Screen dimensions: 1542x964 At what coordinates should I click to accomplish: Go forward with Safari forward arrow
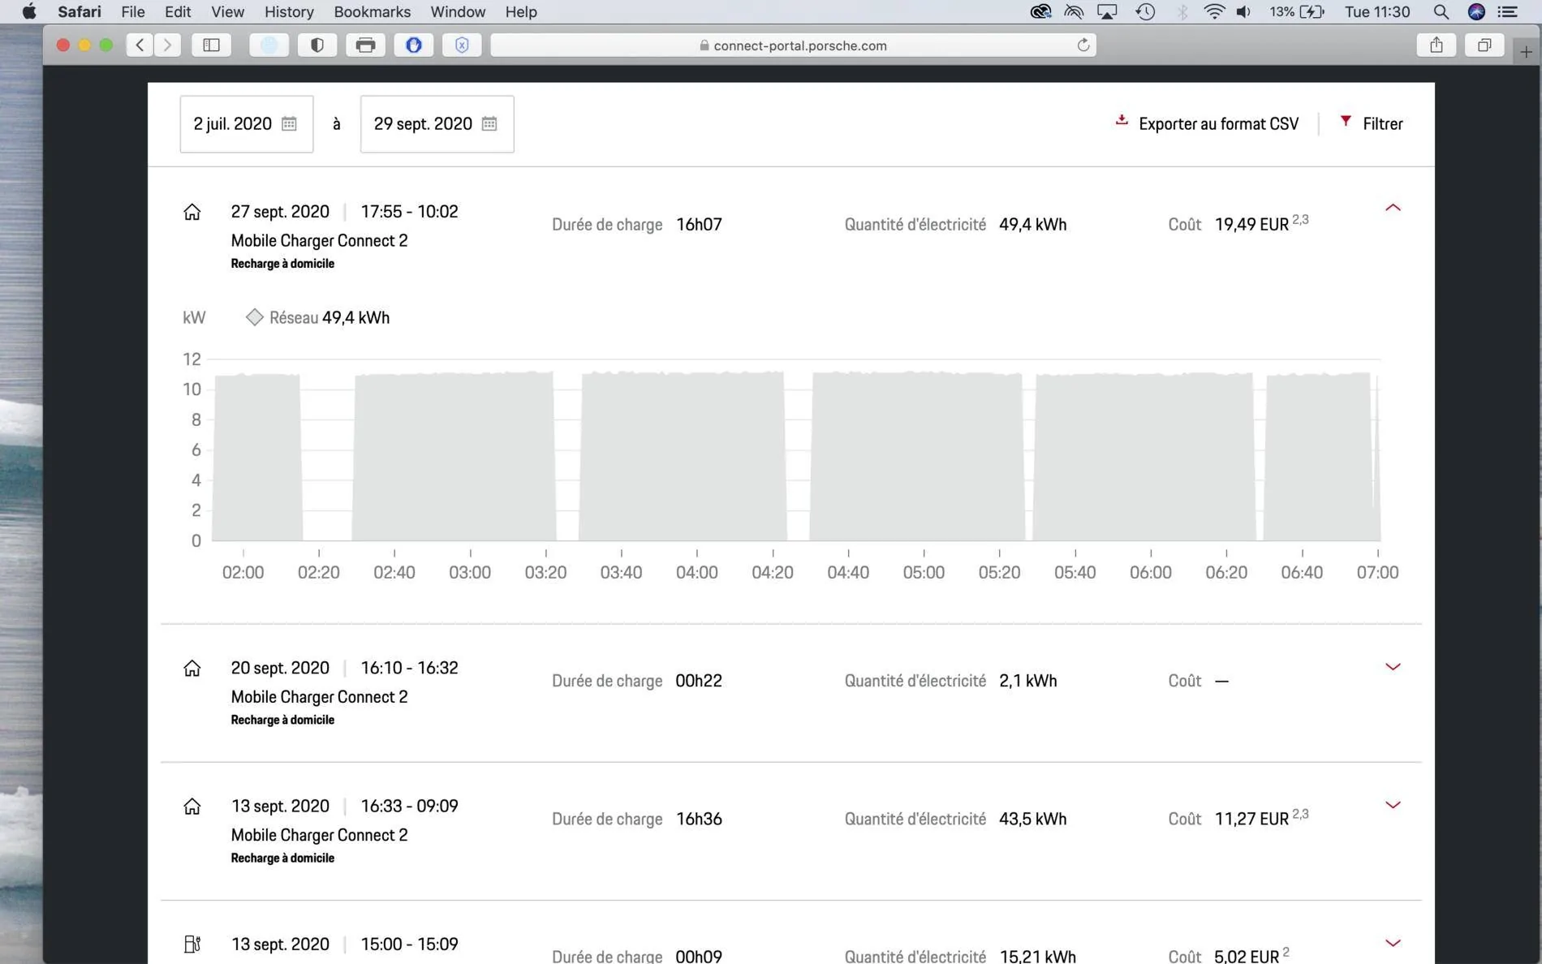click(x=167, y=45)
